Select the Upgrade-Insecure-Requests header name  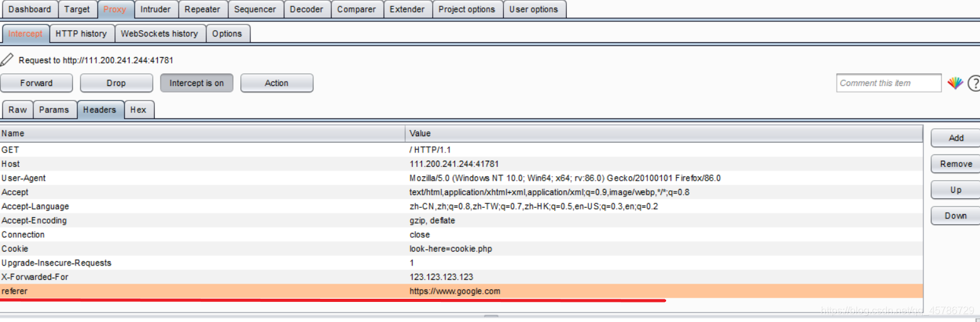(57, 263)
